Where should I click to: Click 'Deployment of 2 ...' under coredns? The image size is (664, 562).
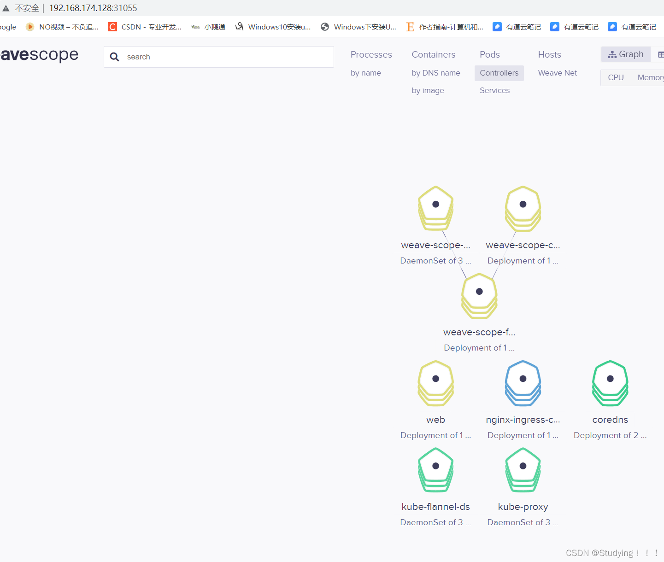(x=610, y=435)
